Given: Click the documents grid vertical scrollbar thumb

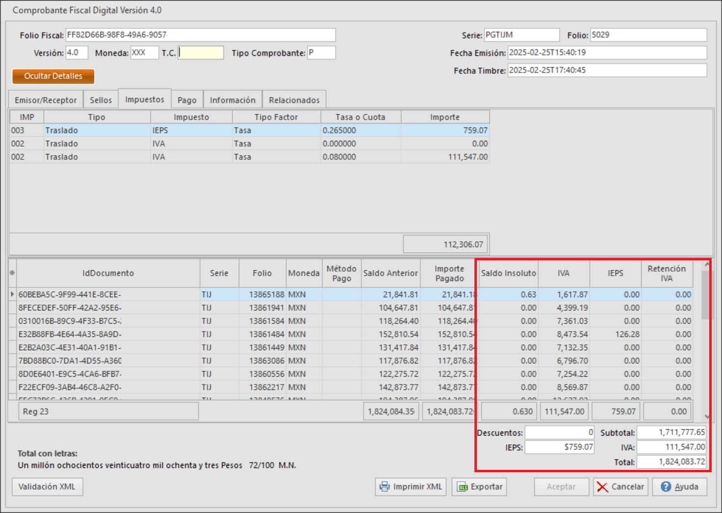Looking at the screenshot, I should point(706,295).
